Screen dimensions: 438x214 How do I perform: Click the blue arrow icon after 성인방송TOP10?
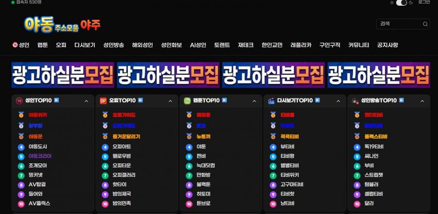[x=400, y=101]
